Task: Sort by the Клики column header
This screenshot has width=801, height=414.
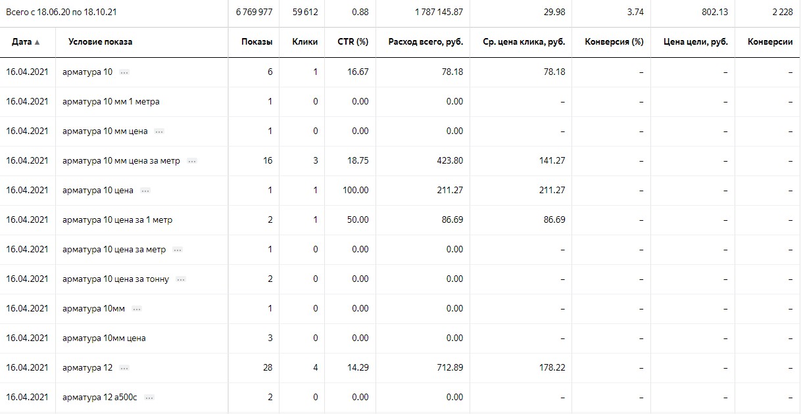Action: tap(304, 42)
